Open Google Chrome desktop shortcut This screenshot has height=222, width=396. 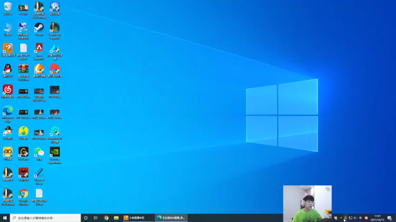tap(23, 197)
